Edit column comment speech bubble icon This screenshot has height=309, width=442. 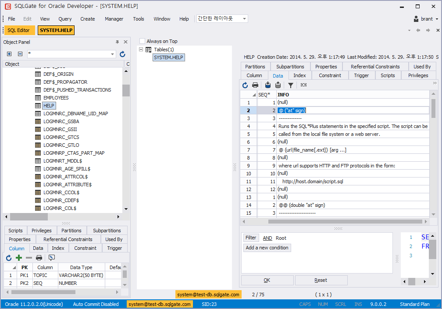(52, 257)
